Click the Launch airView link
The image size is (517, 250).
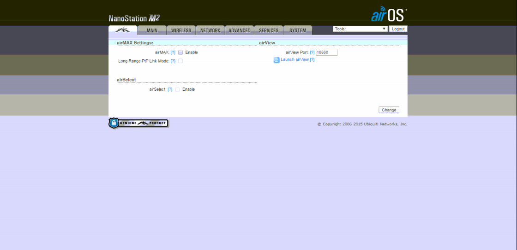click(295, 59)
